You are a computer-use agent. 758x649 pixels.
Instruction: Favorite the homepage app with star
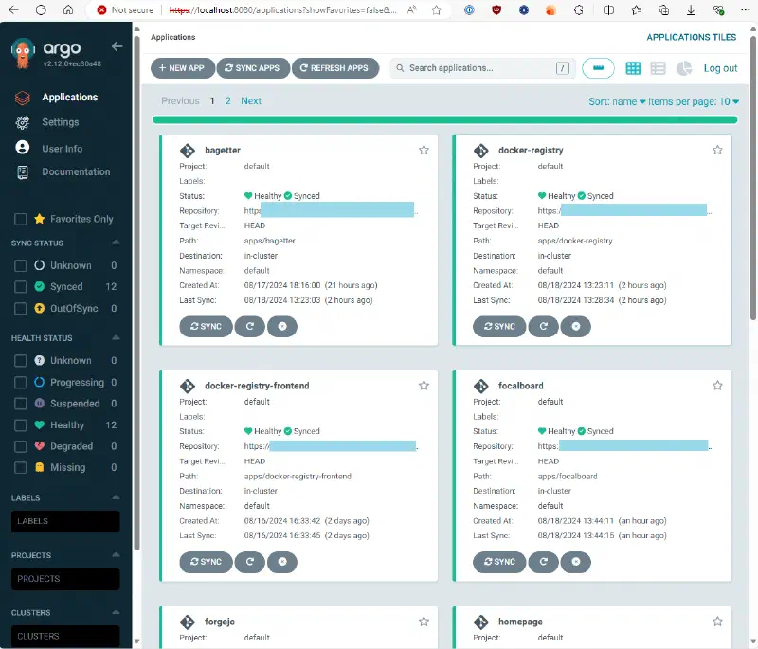click(717, 621)
